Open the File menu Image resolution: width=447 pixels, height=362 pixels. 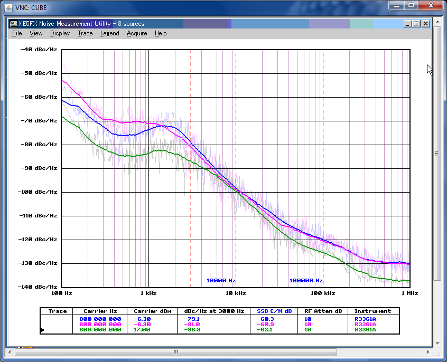tap(17, 33)
